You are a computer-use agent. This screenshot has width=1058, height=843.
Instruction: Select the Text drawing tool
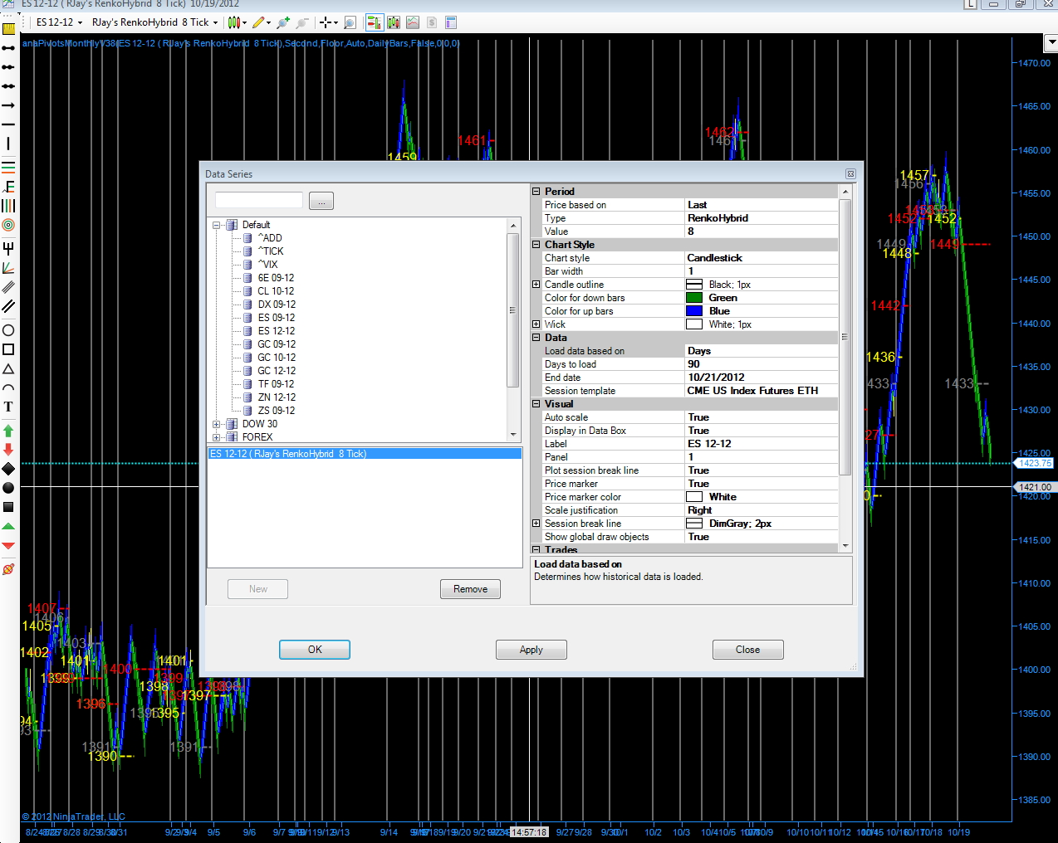pos(8,407)
